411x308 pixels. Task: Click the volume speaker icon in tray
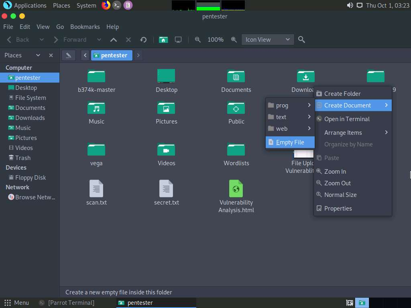(350, 5)
